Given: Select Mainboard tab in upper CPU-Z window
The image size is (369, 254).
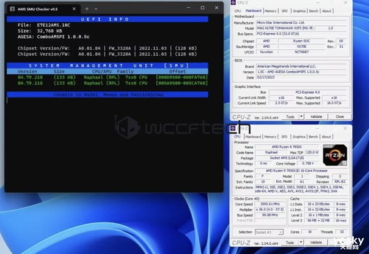Looking at the screenshot, I should click(253, 11).
